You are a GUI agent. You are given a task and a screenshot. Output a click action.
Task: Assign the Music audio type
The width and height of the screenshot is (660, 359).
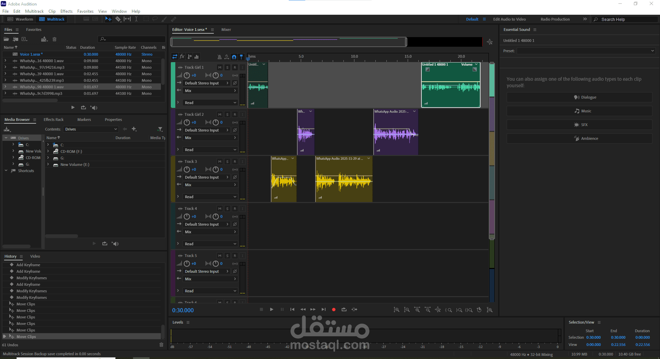(579, 111)
